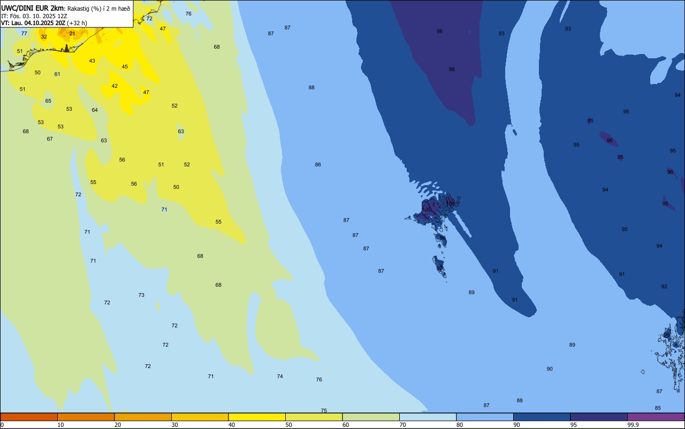Viewport: 685px width, 429px height.
Task: Select the 60–70 light green legend swatch
Action: (371, 417)
